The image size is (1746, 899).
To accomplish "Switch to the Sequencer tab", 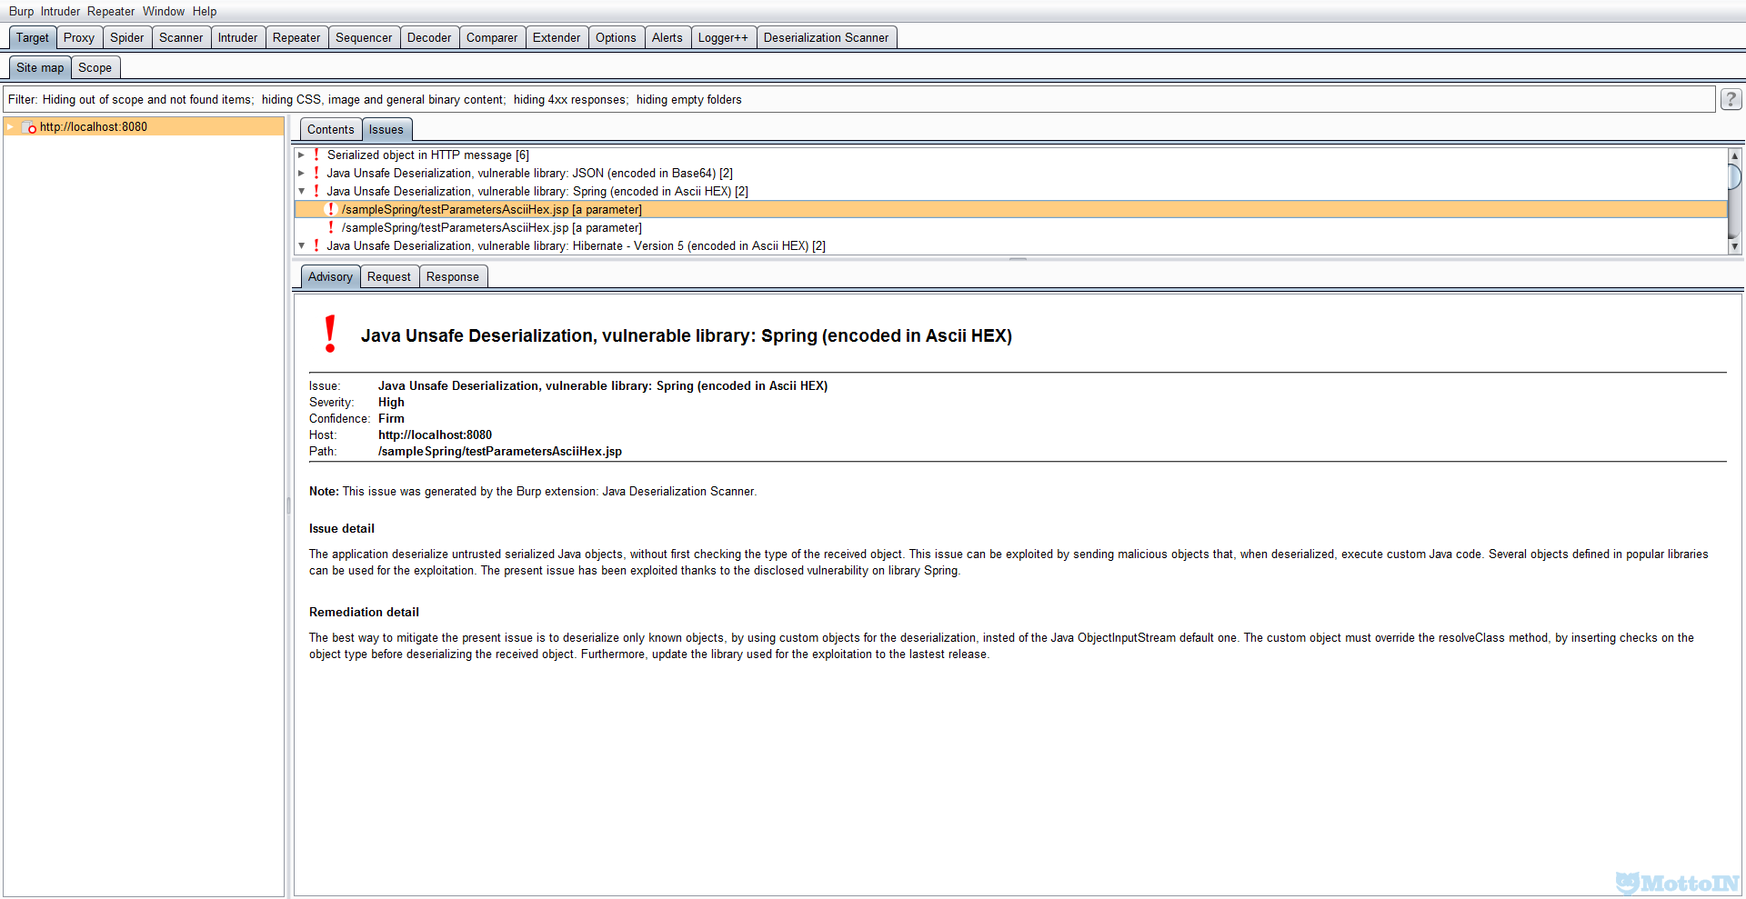I will tap(364, 37).
